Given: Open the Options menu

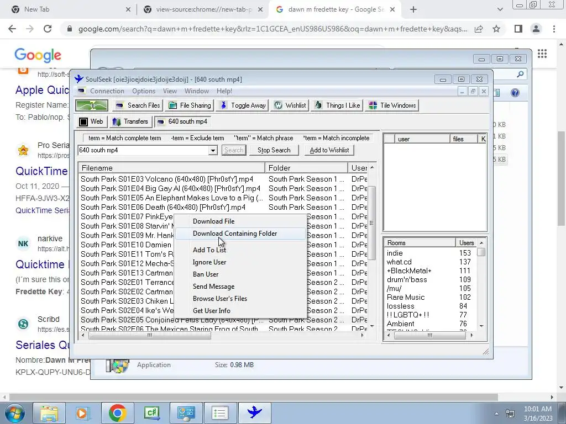Looking at the screenshot, I should pyautogui.click(x=144, y=91).
